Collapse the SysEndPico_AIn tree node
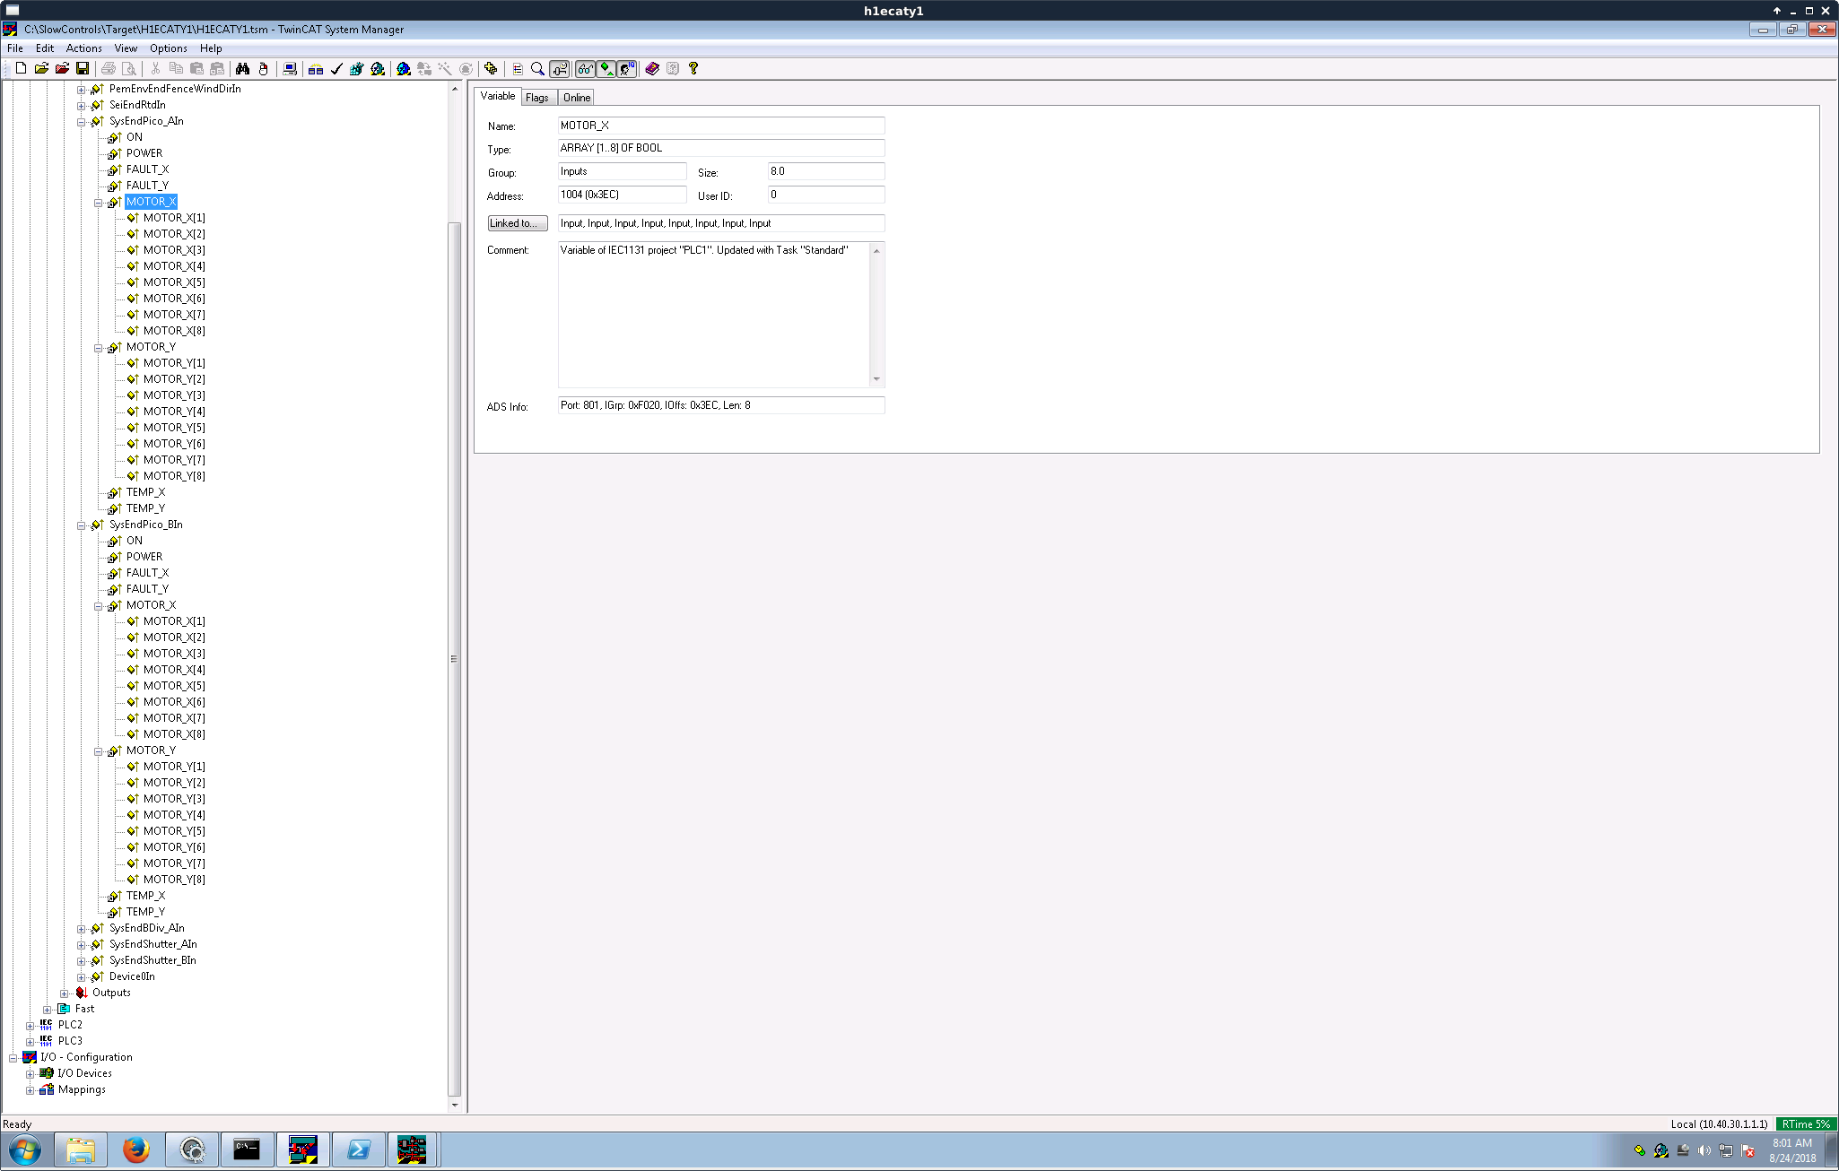Screen dimensions: 1839x1171 point(81,122)
